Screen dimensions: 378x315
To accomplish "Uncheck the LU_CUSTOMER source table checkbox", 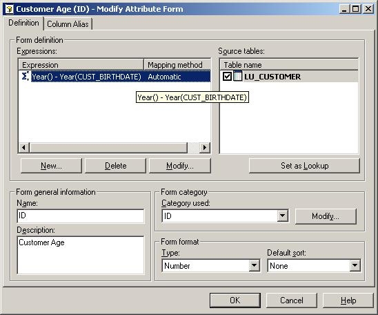I will pyautogui.click(x=227, y=77).
